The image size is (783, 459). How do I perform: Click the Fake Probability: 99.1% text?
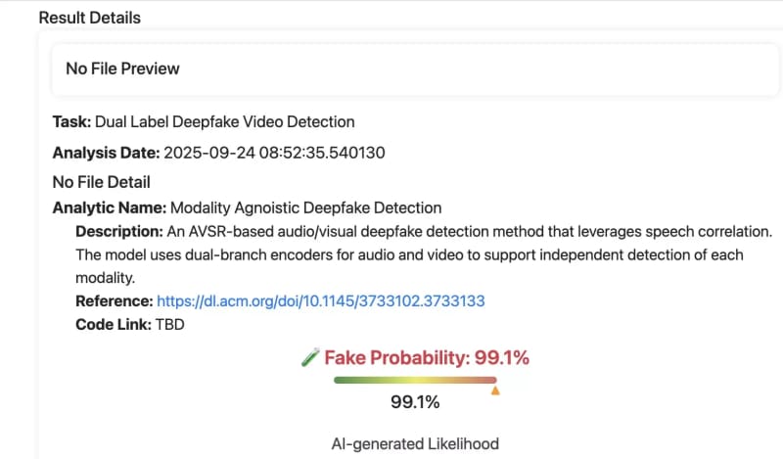tap(427, 358)
